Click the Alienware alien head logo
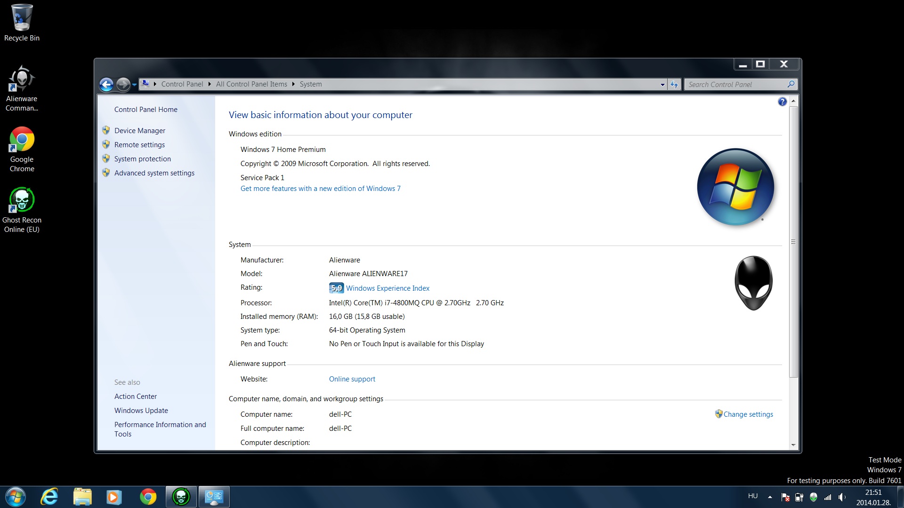The image size is (904, 508). 753,283
